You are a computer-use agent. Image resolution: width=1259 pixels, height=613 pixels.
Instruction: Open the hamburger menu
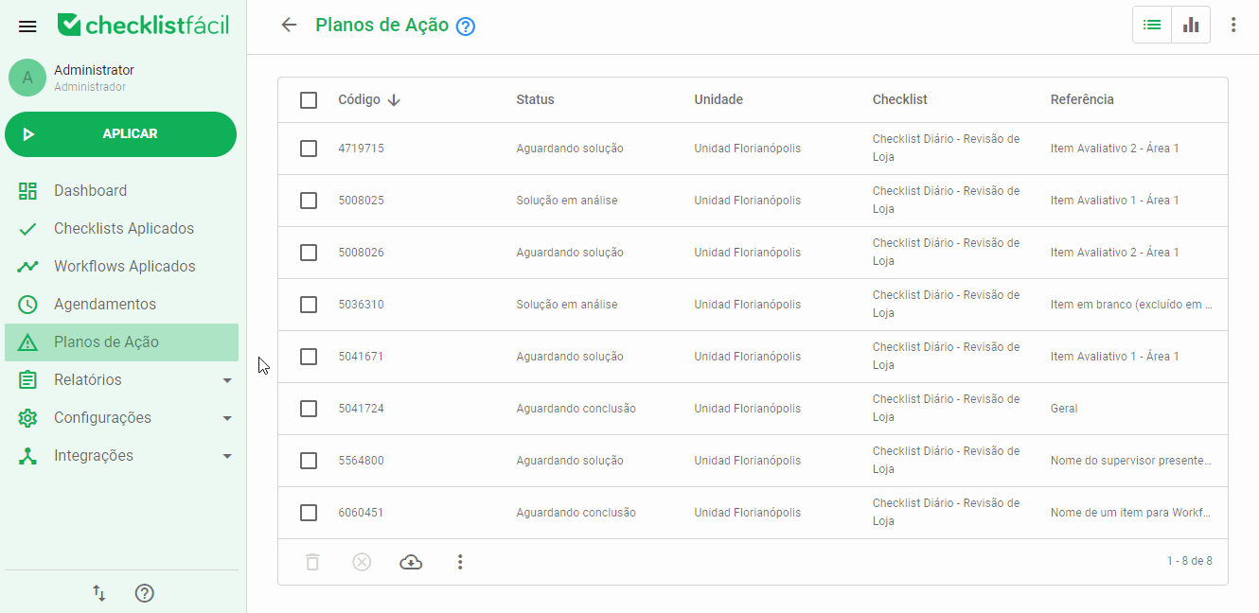pyautogui.click(x=27, y=26)
